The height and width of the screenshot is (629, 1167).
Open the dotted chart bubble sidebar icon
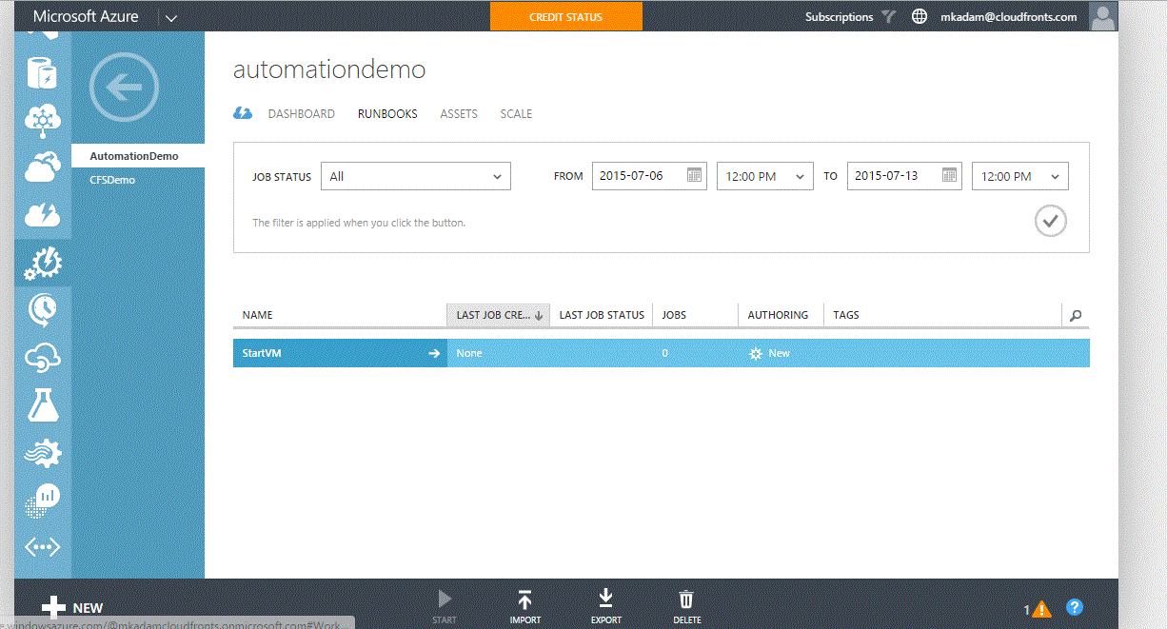[x=42, y=500]
